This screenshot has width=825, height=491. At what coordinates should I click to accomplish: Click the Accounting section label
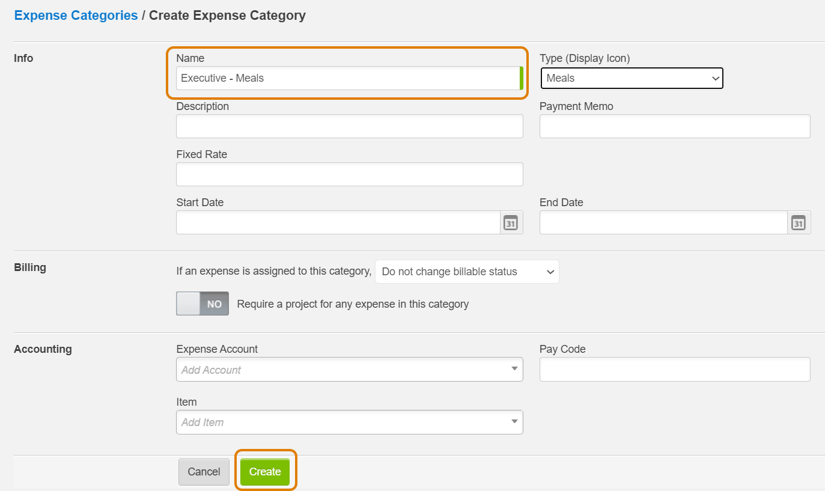coord(43,349)
